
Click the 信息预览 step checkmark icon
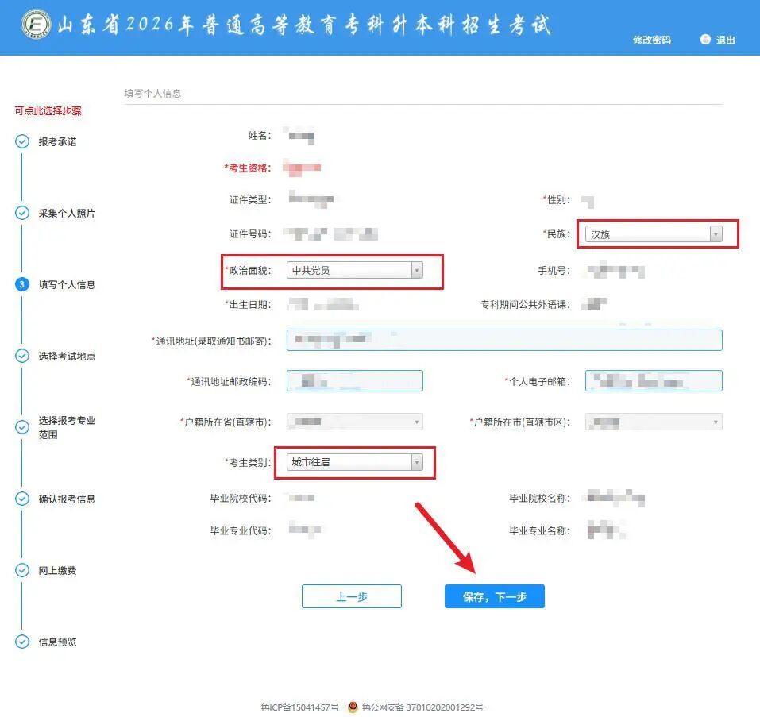[22, 642]
